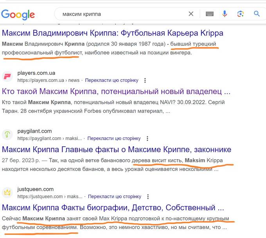Screen dimensions: 266x238
Task: Open the on-screen keyboard input tool
Action: (x=210, y=14)
